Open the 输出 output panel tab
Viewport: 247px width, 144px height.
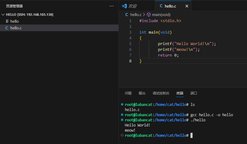click(x=142, y=93)
